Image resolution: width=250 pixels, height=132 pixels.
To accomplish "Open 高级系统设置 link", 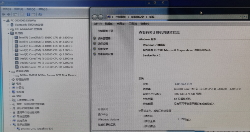I will point(105,54).
